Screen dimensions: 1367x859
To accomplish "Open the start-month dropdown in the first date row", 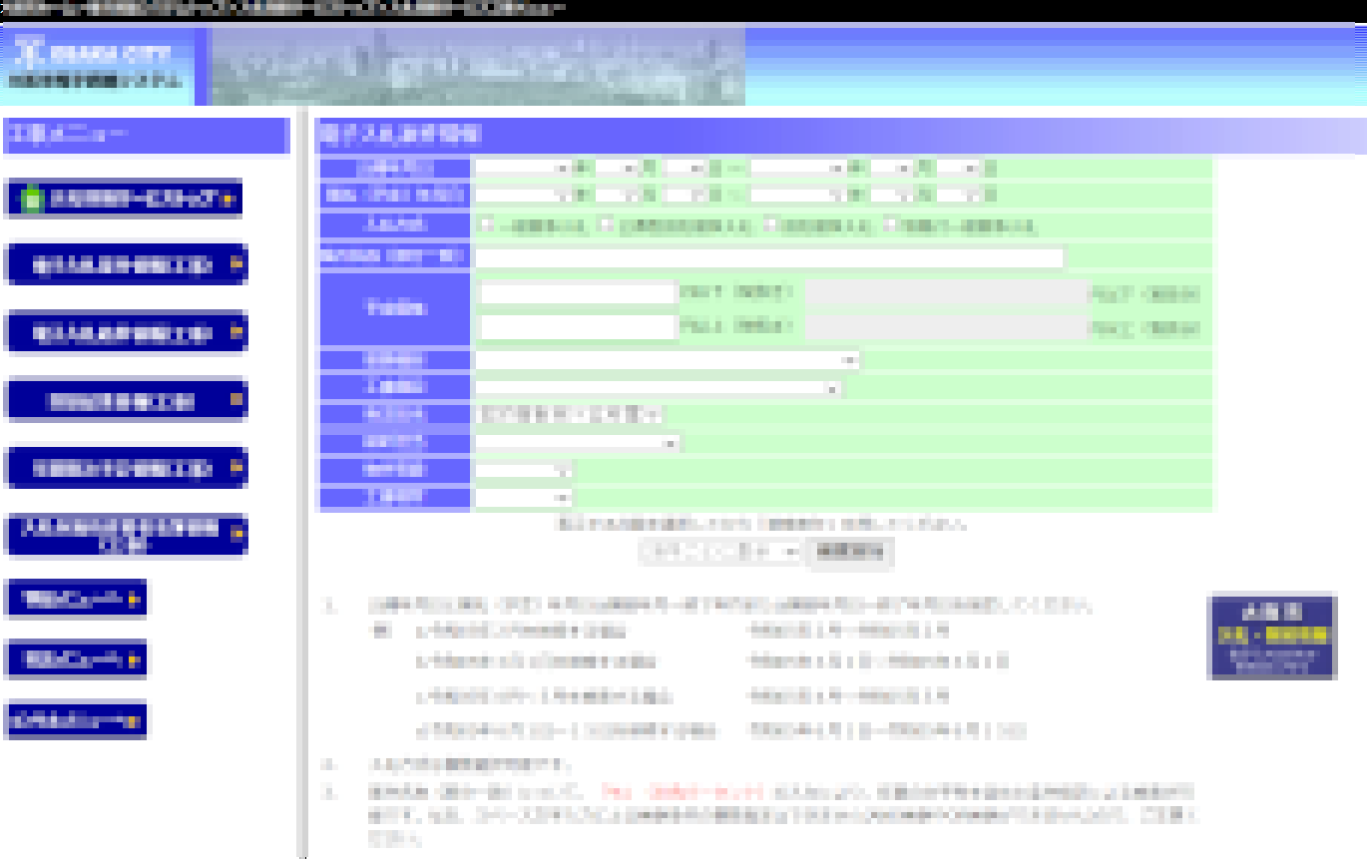I will (x=616, y=168).
